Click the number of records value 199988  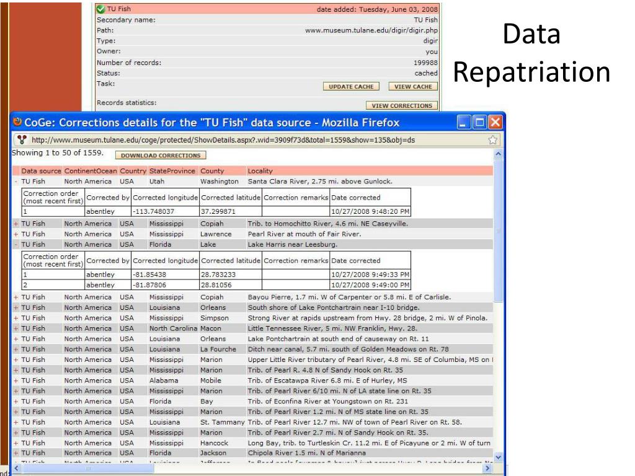(x=425, y=63)
